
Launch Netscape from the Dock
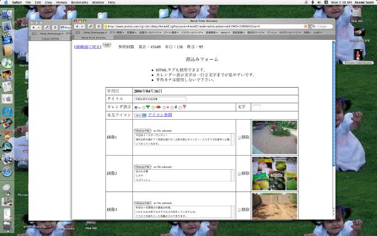tap(7, 147)
